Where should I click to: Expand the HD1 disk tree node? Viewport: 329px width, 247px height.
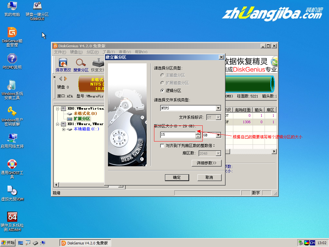(58, 123)
